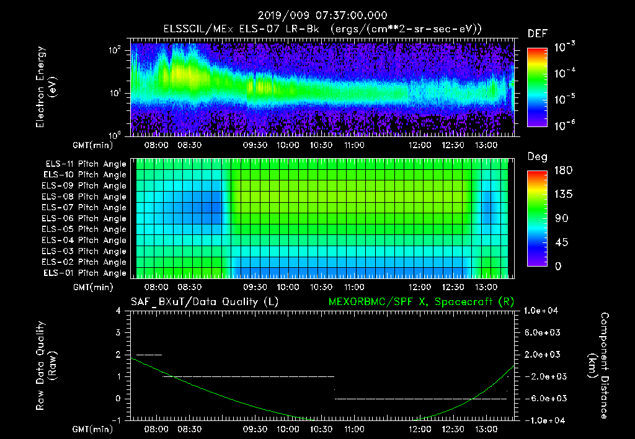Screen dimensions: 635x439
Task: Click the 6.0e+03 tick on Component Distance axis
Action: 542,332
